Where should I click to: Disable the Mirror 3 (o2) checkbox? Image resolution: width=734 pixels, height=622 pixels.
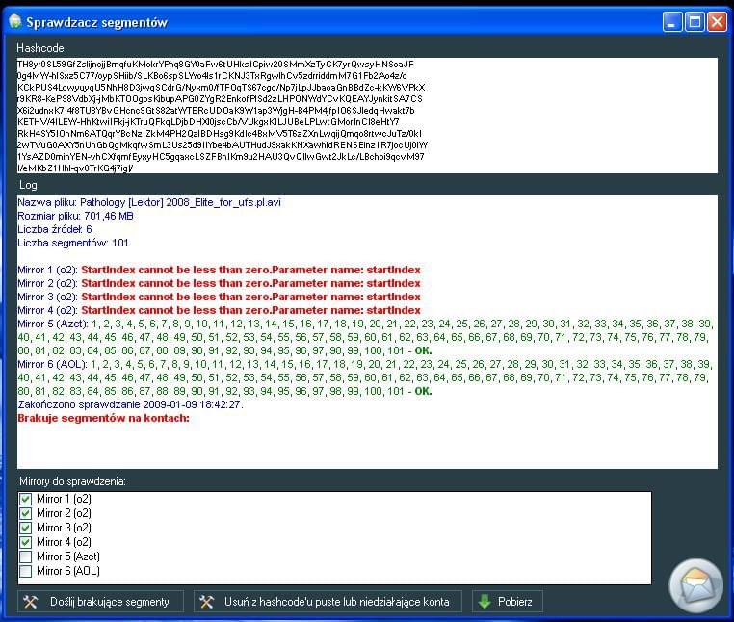(x=26, y=528)
